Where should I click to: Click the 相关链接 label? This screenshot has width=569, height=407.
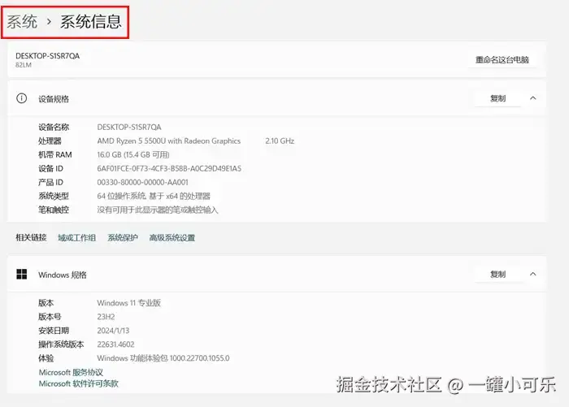click(x=31, y=237)
